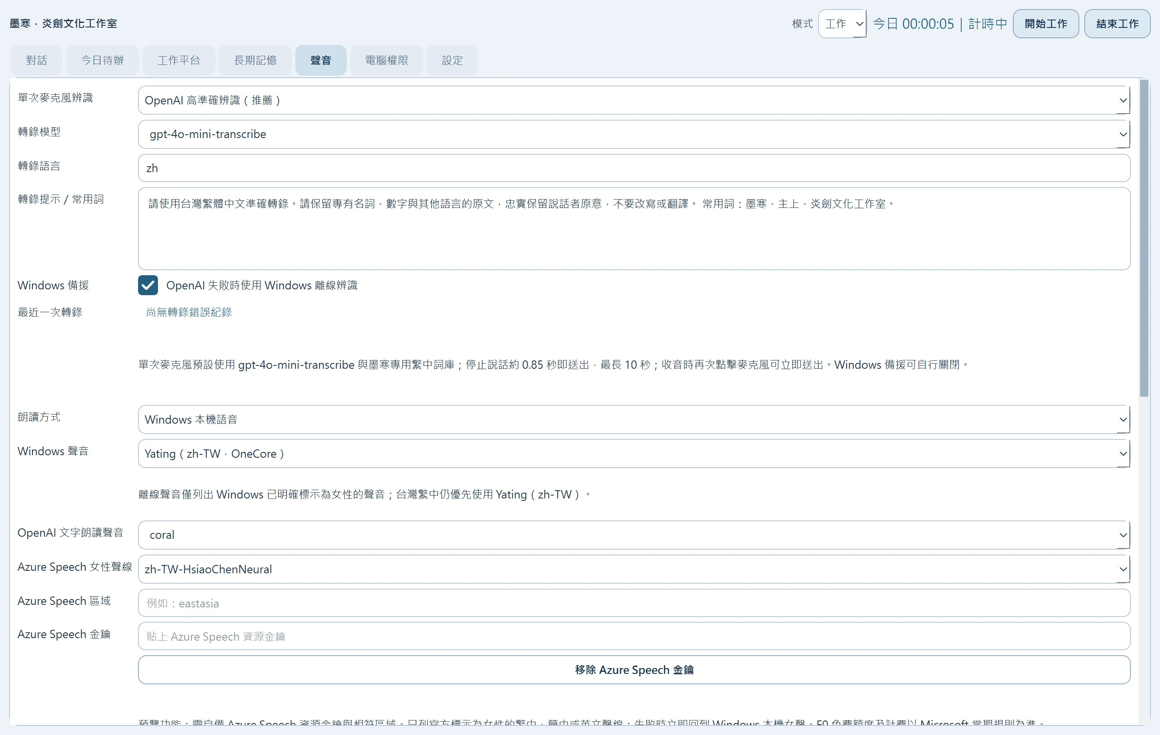Open the 單次麥克風辨識 dropdown
The height and width of the screenshot is (735, 1160).
coord(634,100)
